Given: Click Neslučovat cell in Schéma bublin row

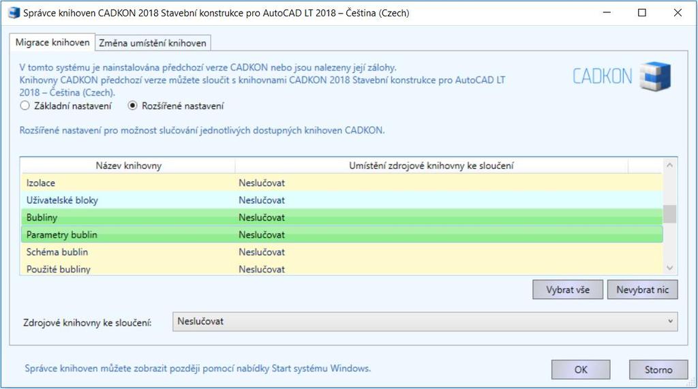Looking at the screenshot, I should tap(262, 252).
